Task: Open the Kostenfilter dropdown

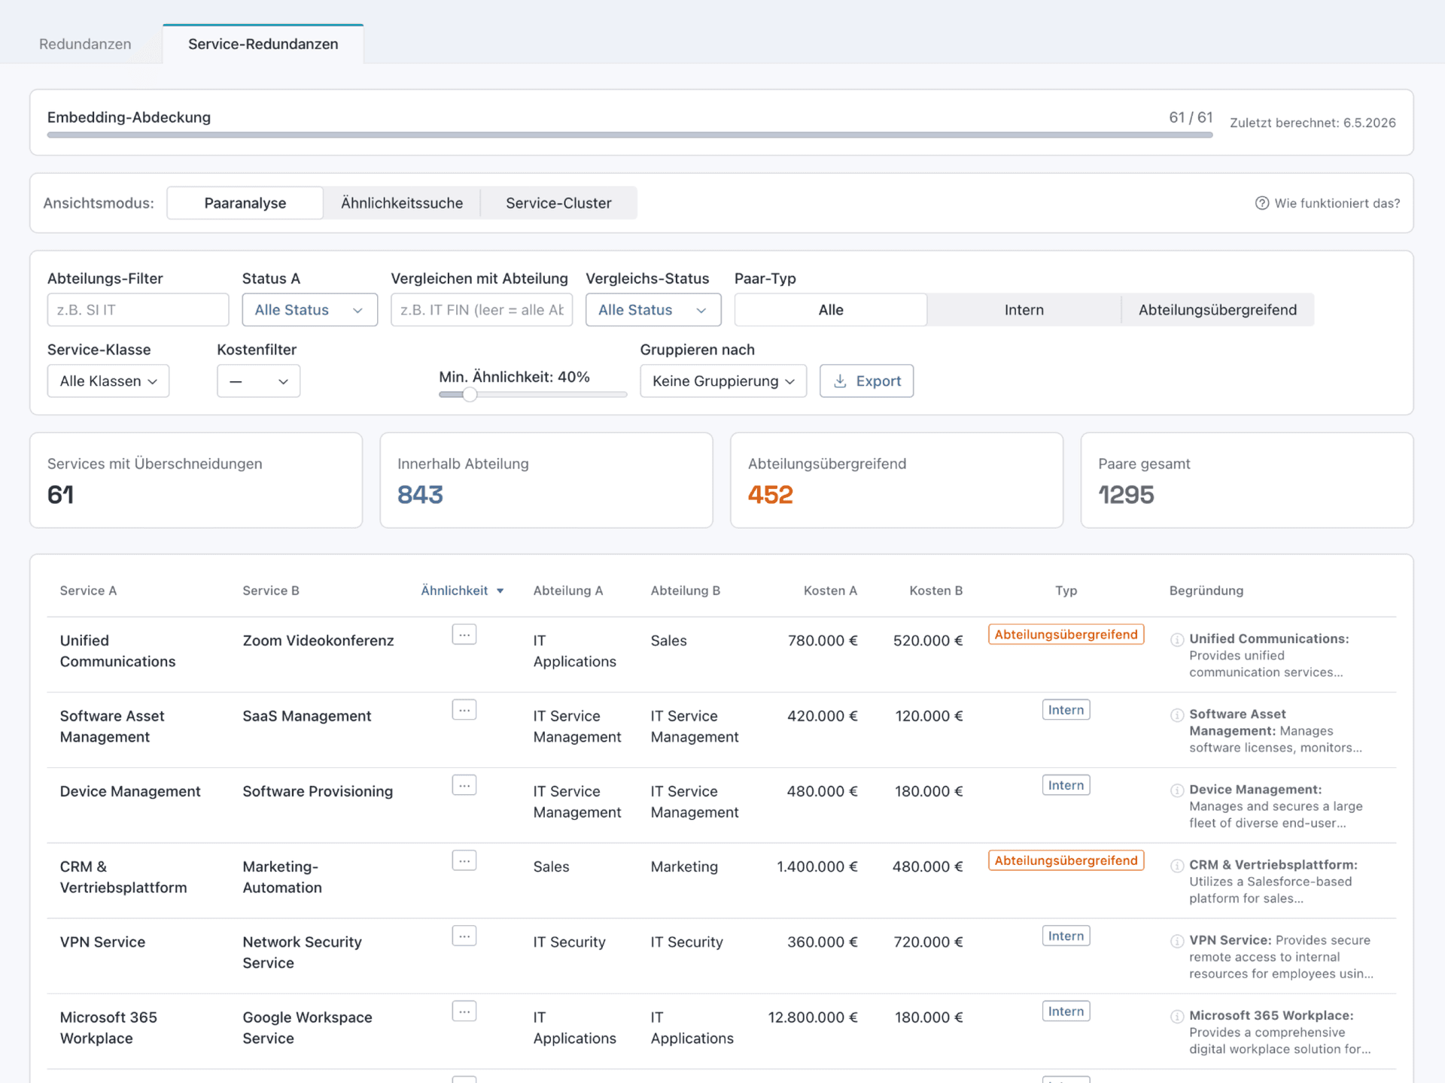Action: [x=258, y=381]
